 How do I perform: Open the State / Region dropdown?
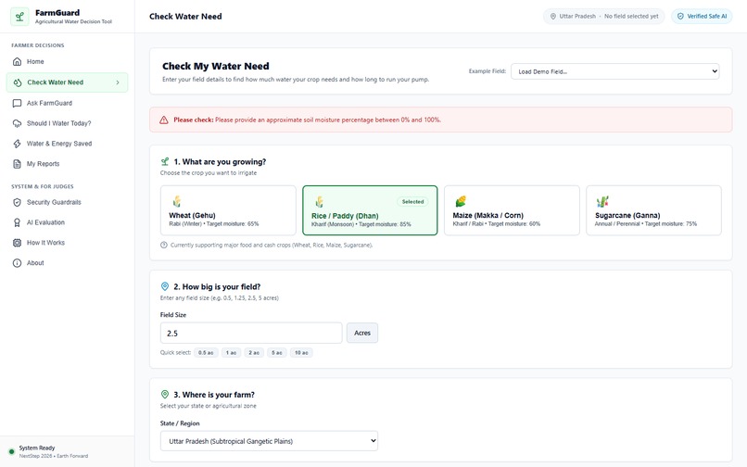[x=269, y=441]
